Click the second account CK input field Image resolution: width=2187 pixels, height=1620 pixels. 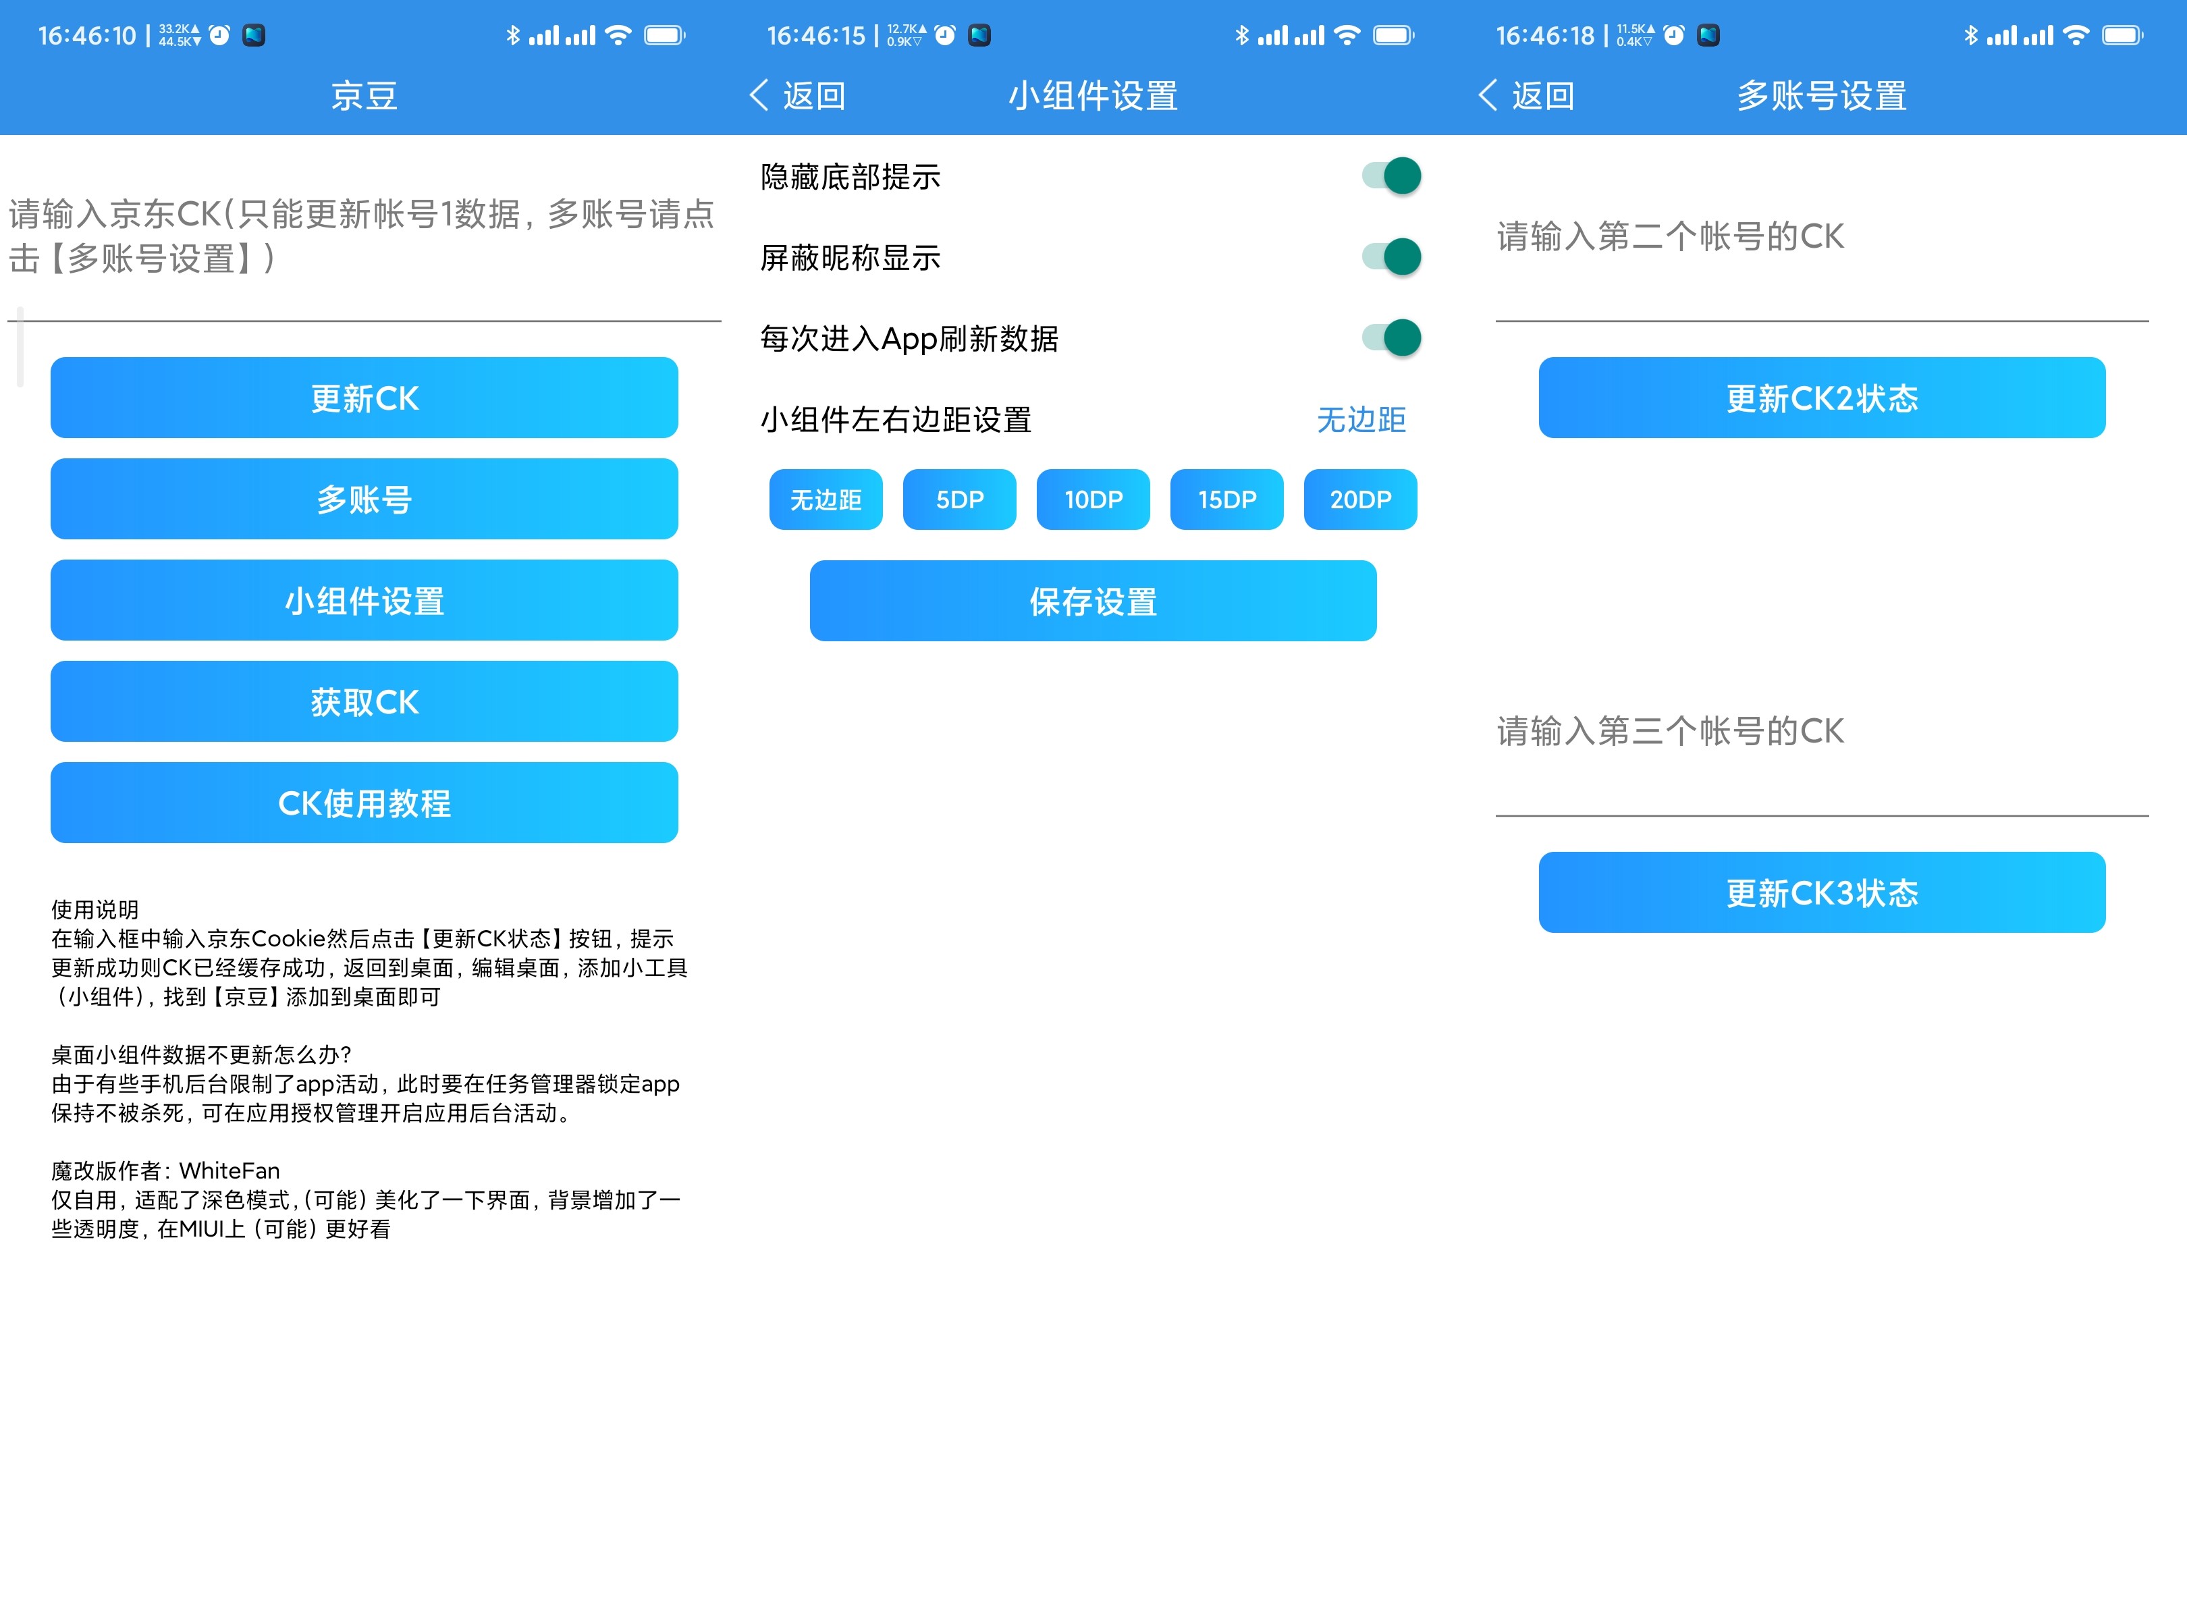click(1821, 238)
